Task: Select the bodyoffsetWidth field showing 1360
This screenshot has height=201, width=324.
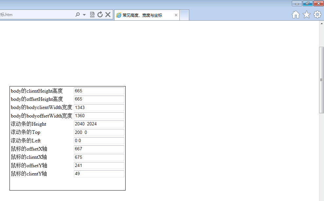Action: tap(99, 116)
